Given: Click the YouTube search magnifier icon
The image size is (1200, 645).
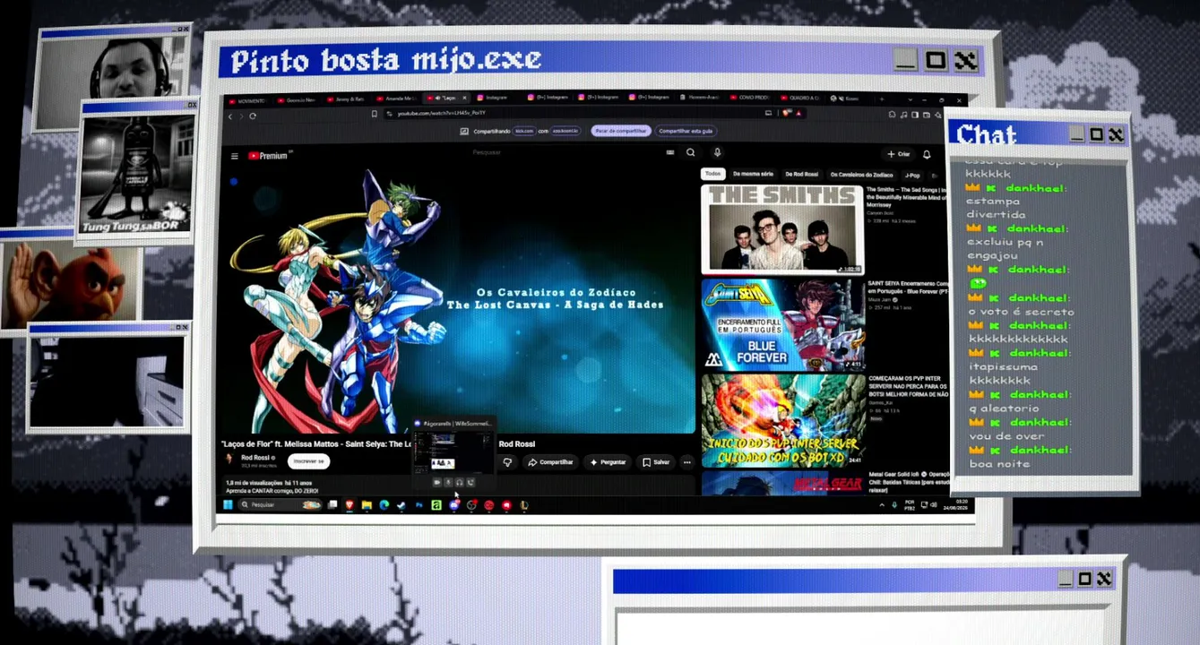Looking at the screenshot, I should (690, 152).
